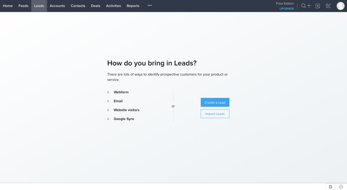Click the plus quick-create icon

(309, 6)
